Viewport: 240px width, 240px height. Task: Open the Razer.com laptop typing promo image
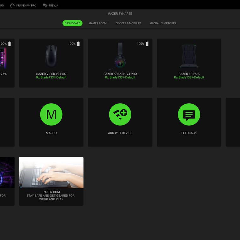point(51,172)
